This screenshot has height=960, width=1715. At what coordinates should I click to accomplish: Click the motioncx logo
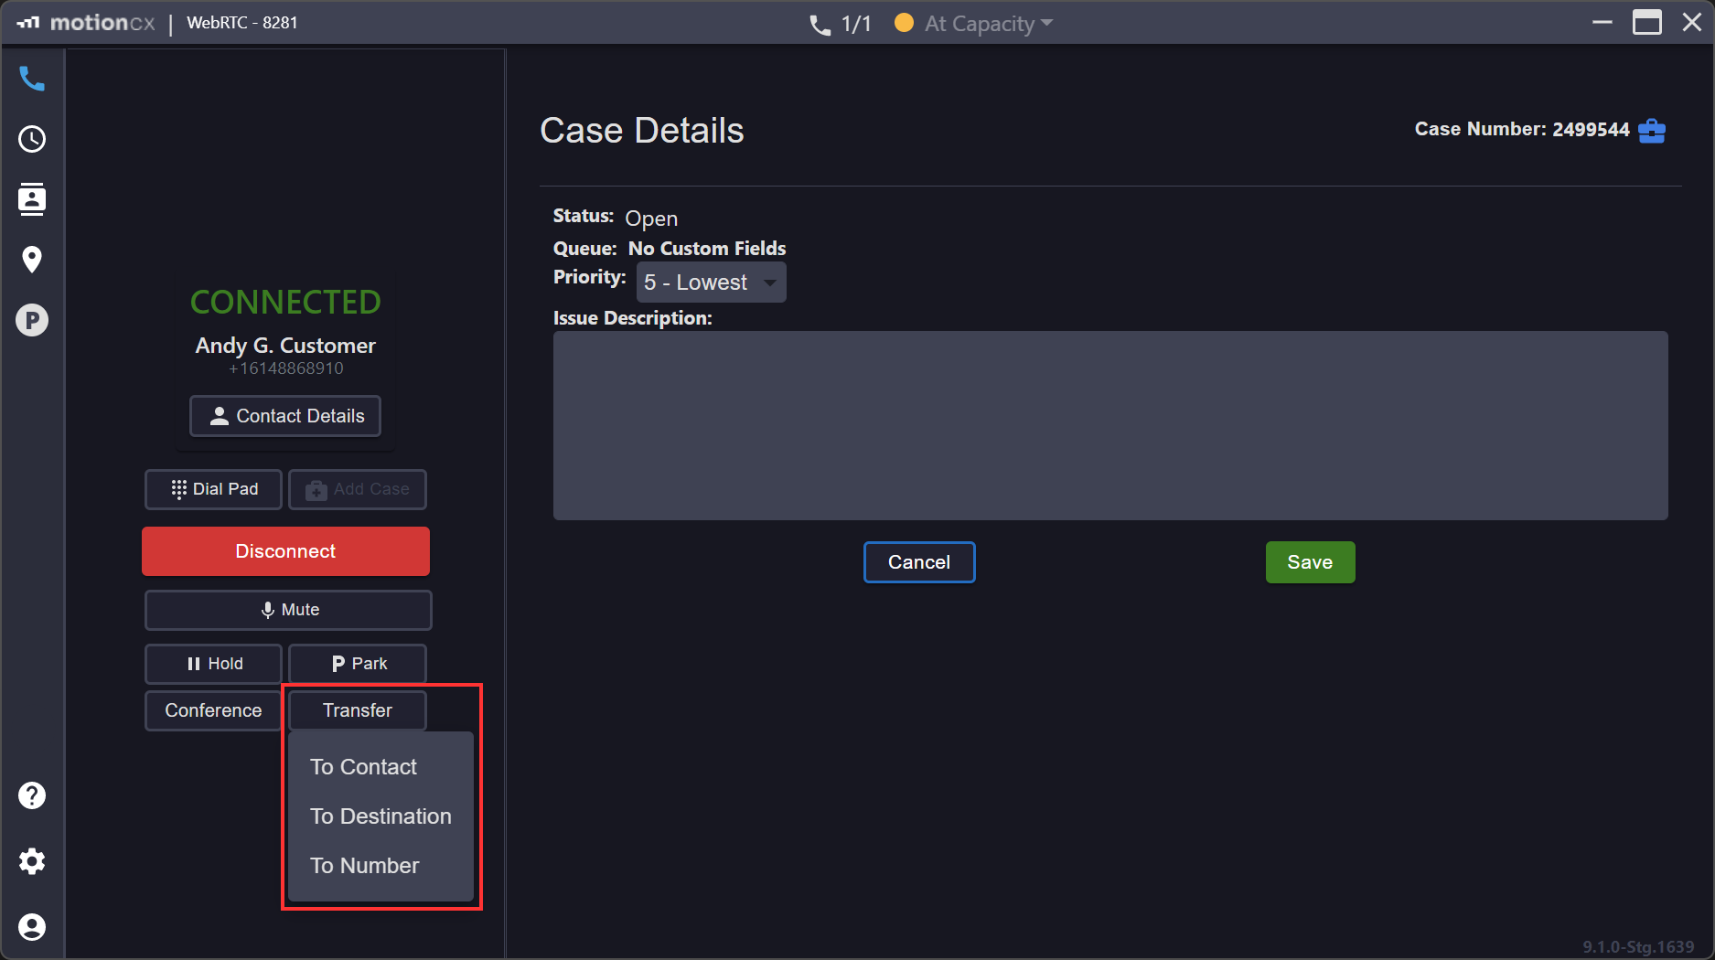click(86, 23)
